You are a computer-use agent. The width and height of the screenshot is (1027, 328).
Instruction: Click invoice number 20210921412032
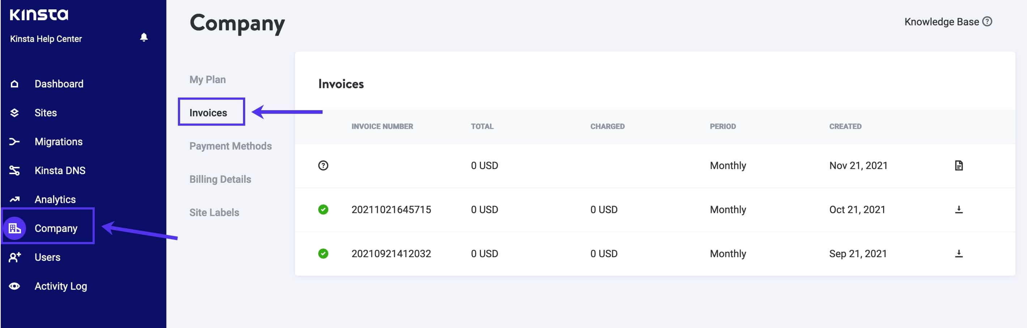pyautogui.click(x=391, y=254)
